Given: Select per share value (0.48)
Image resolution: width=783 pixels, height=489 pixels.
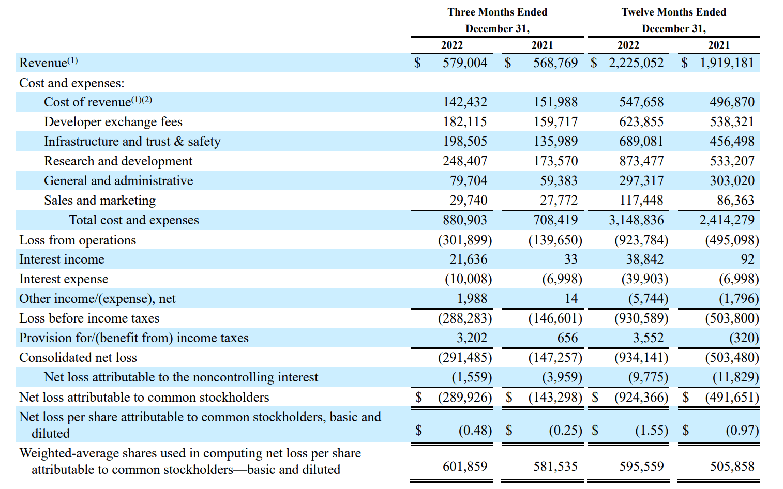Looking at the screenshot, I should click(475, 431).
